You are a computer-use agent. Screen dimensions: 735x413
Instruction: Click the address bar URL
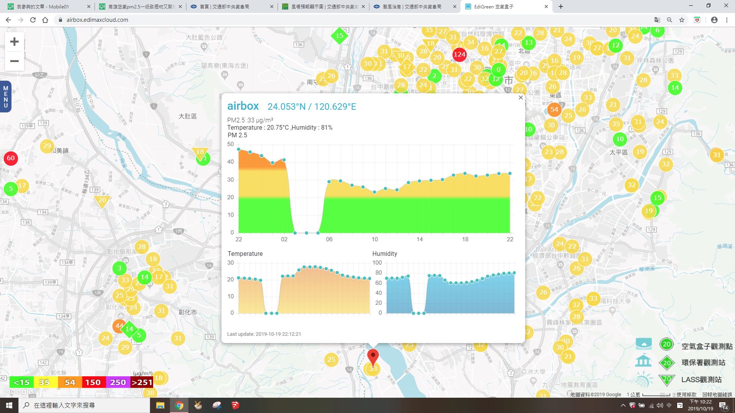click(x=97, y=20)
